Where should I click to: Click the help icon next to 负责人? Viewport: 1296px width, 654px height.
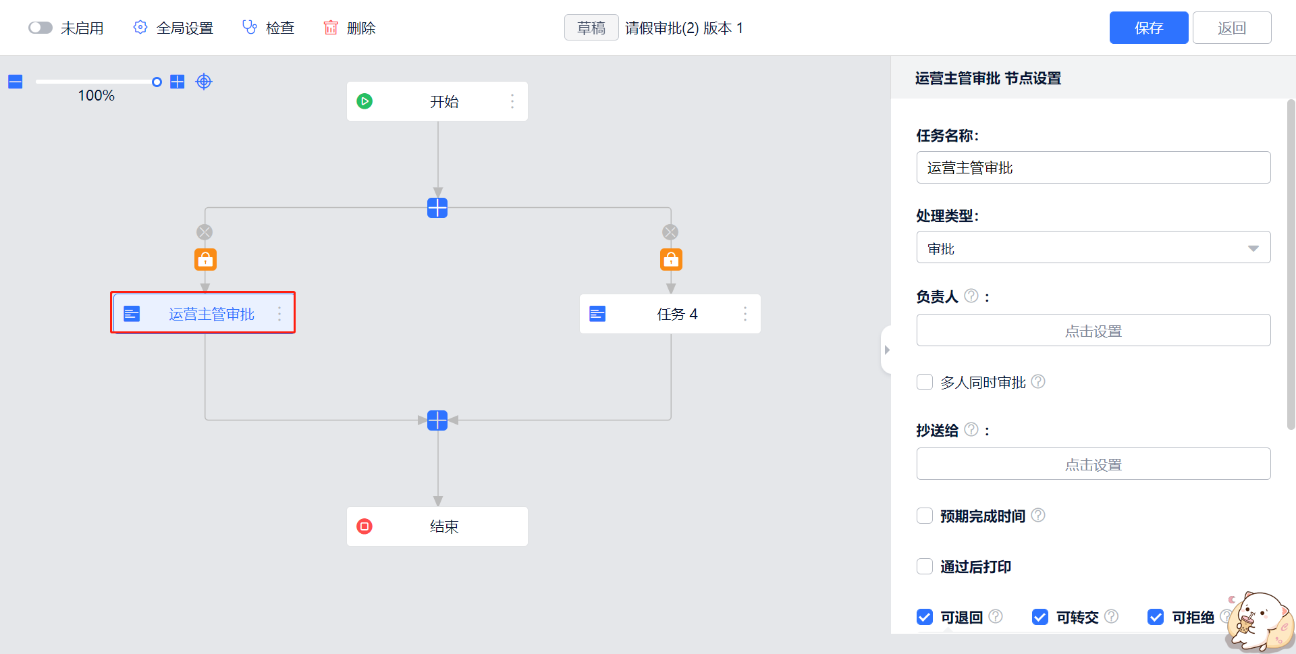[971, 296]
